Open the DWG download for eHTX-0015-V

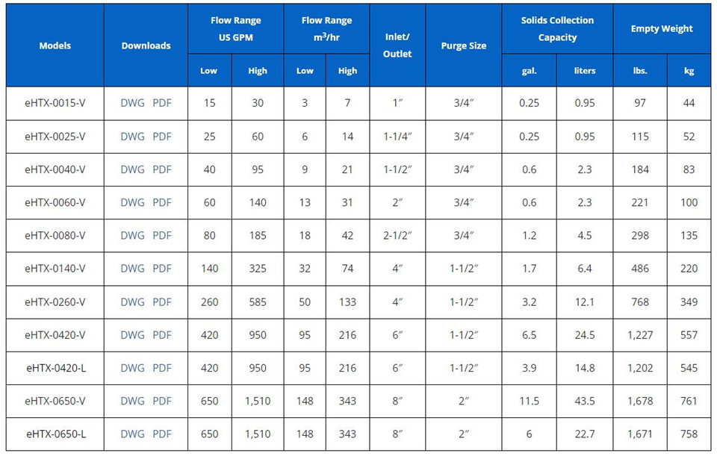[133, 103]
